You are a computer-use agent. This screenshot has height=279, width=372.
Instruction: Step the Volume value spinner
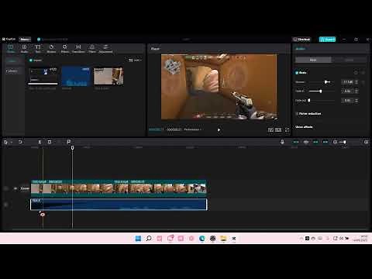pos(356,82)
